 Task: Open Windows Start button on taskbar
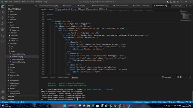point(65,106)
